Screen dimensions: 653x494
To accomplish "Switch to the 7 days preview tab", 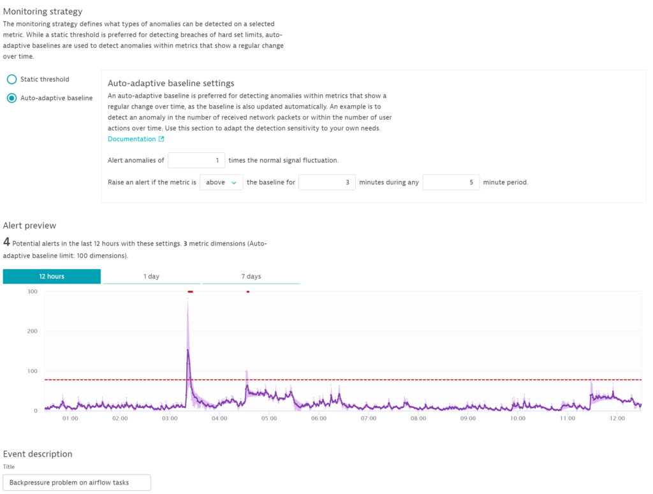I will click(251, 277).
